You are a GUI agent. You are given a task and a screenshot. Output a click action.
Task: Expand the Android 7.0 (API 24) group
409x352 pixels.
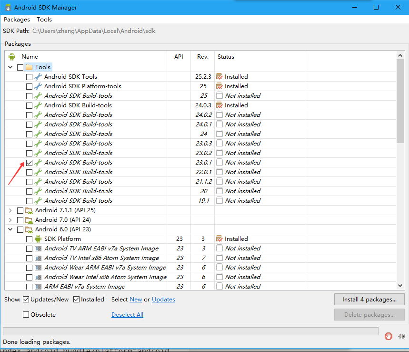coord(10,220)
